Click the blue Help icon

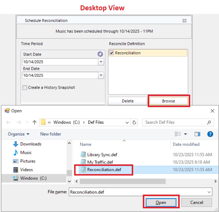coord(210,134)
